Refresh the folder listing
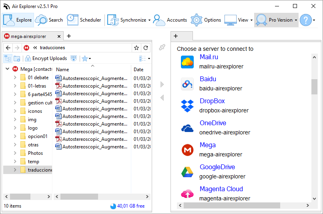Viewport: 323px width, 214px height. 146,48
